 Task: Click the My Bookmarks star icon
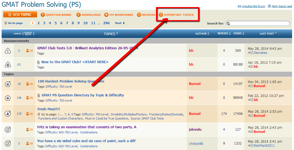point(106,15)
